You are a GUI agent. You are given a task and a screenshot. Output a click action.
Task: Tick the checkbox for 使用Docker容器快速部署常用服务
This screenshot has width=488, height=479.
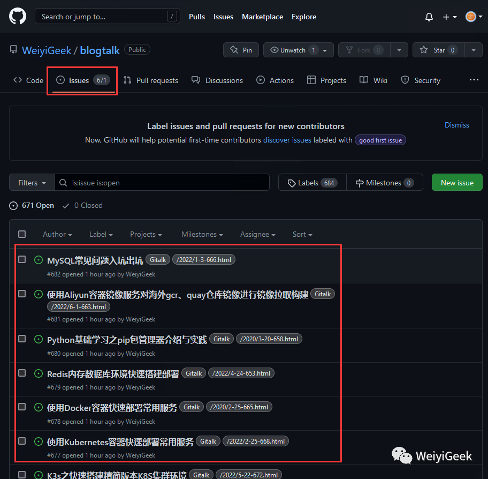coord(22,406)
